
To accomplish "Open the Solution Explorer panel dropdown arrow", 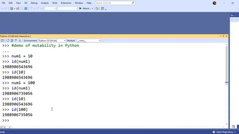I will click(236, 15).
